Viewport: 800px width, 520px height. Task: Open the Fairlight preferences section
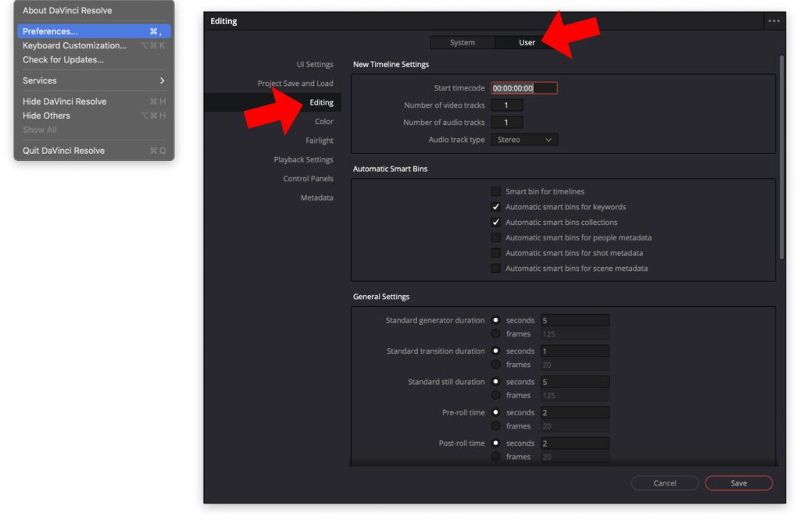(x=320, y=140)
